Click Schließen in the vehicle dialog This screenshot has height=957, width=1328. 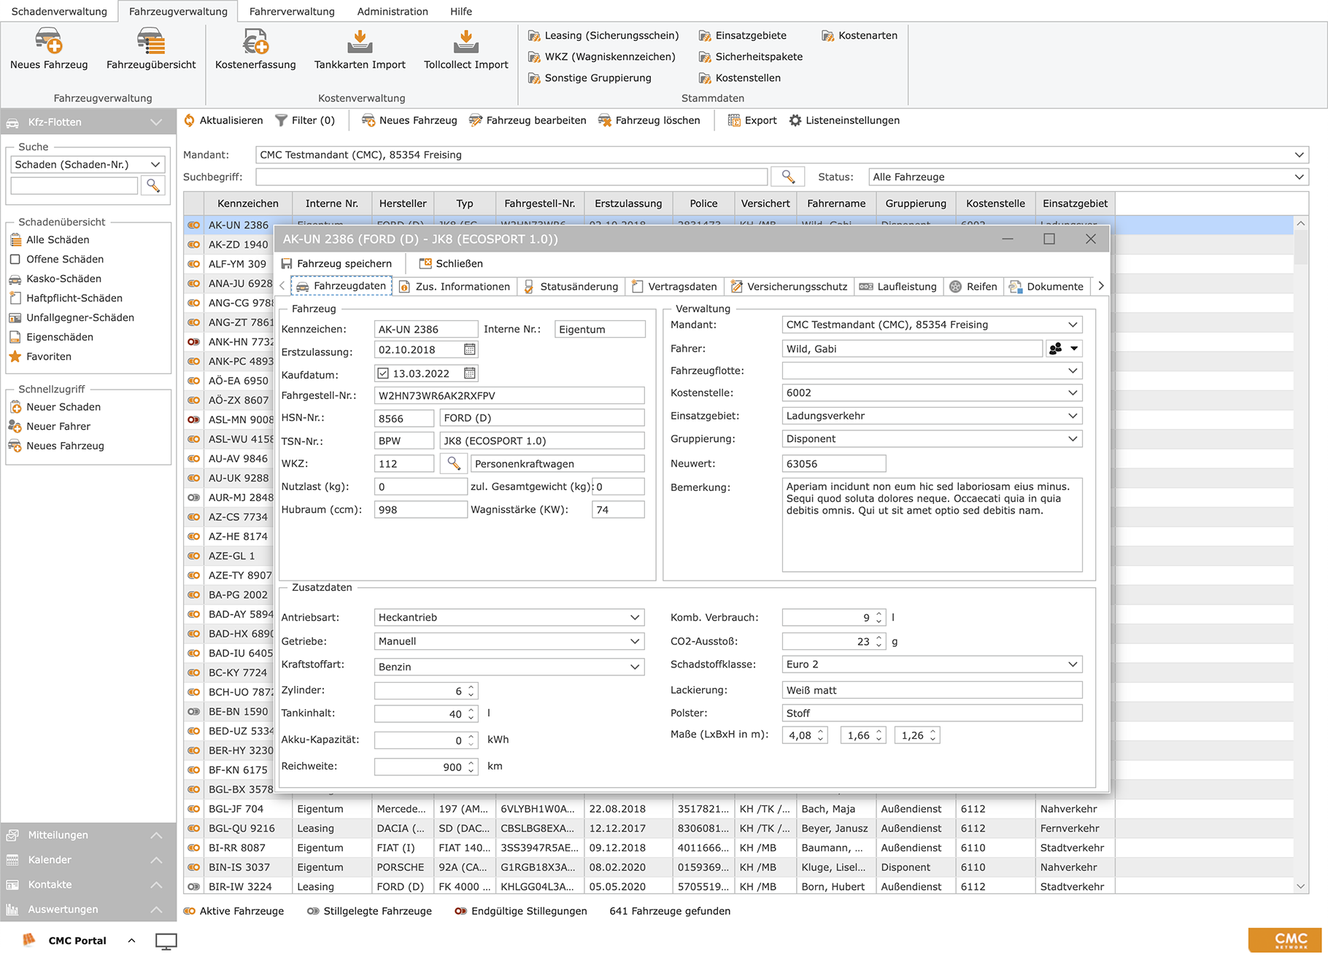tap(451, 263)
